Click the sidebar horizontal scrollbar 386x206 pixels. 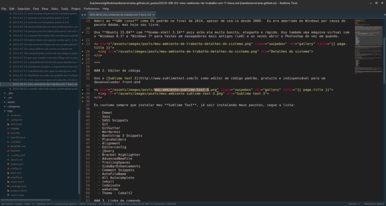pos(25,200)
